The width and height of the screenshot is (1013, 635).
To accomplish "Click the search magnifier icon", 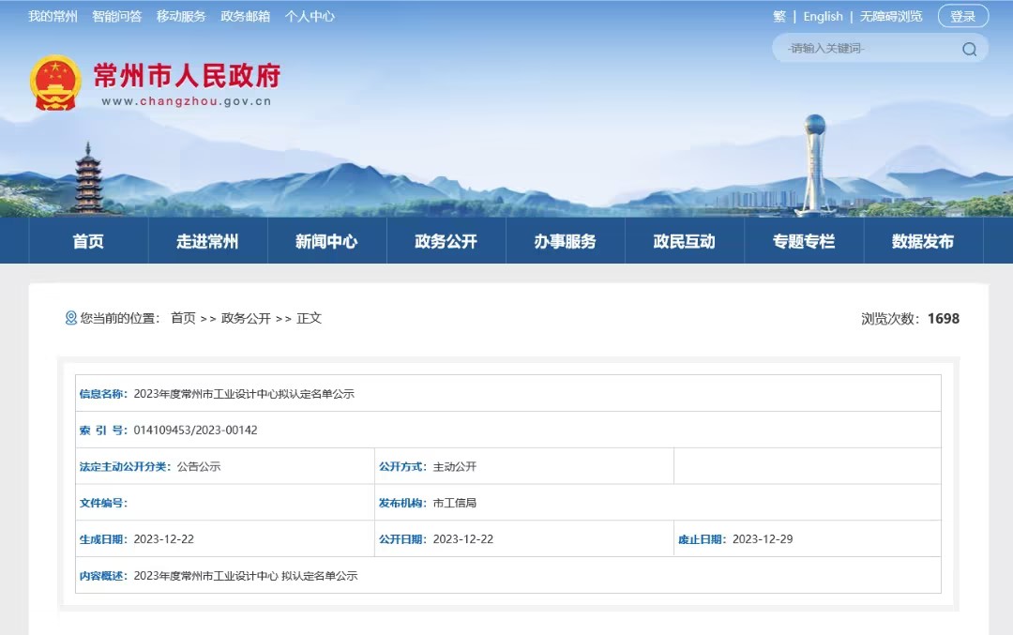I will pyautogui.click(x=969, y=49).
